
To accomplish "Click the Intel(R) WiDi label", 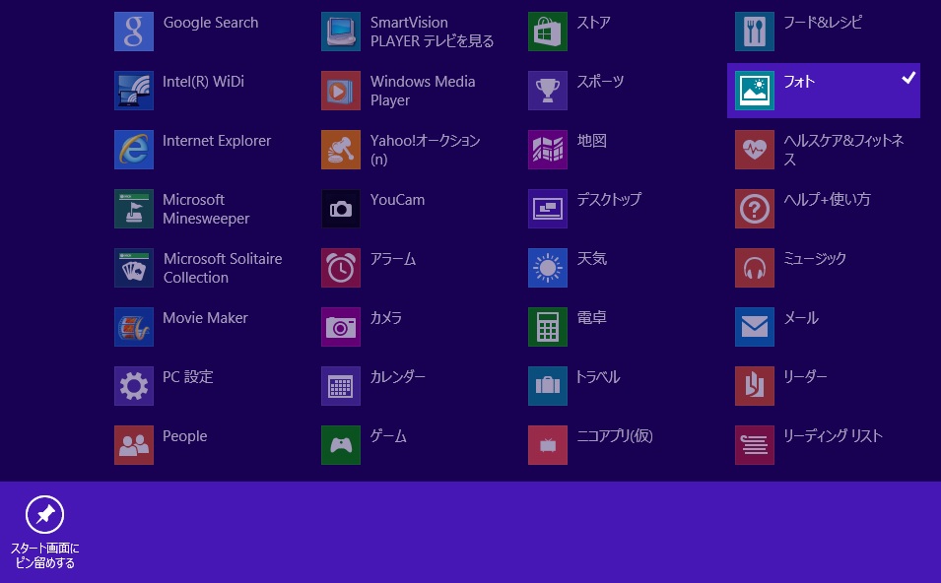I will (x=203, y=82).
